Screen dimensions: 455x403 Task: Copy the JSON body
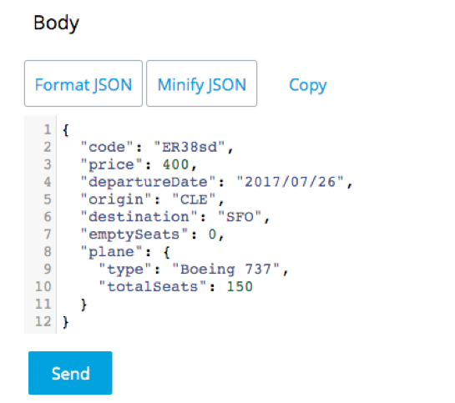point(308,85)
